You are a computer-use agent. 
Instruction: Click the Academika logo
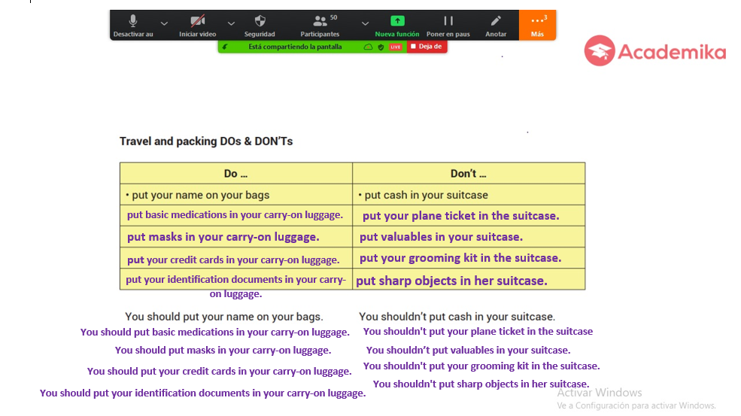pyautogui.click(x=655, y=50)
